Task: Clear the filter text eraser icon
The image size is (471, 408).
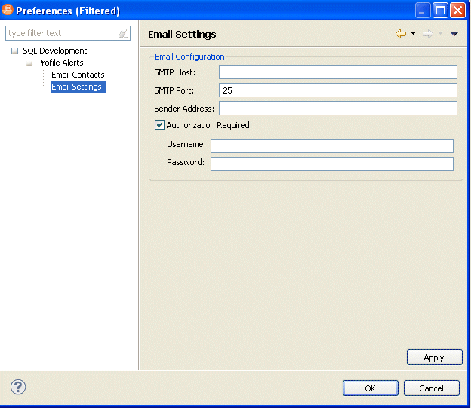Action: point(122,34)
